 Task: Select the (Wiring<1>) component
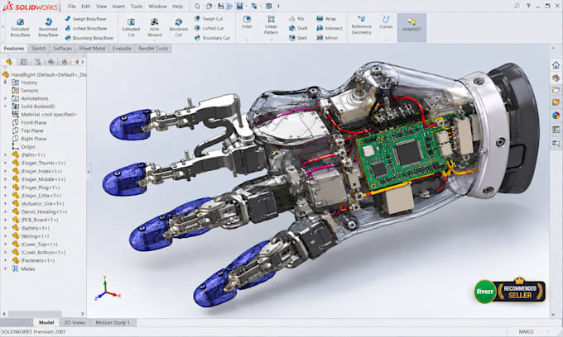31,236
